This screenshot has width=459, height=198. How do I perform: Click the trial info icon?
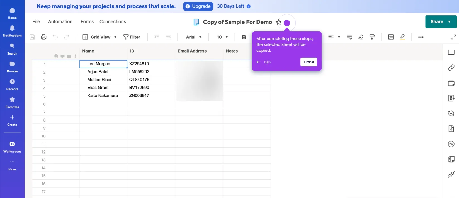[x=249, y=6]
